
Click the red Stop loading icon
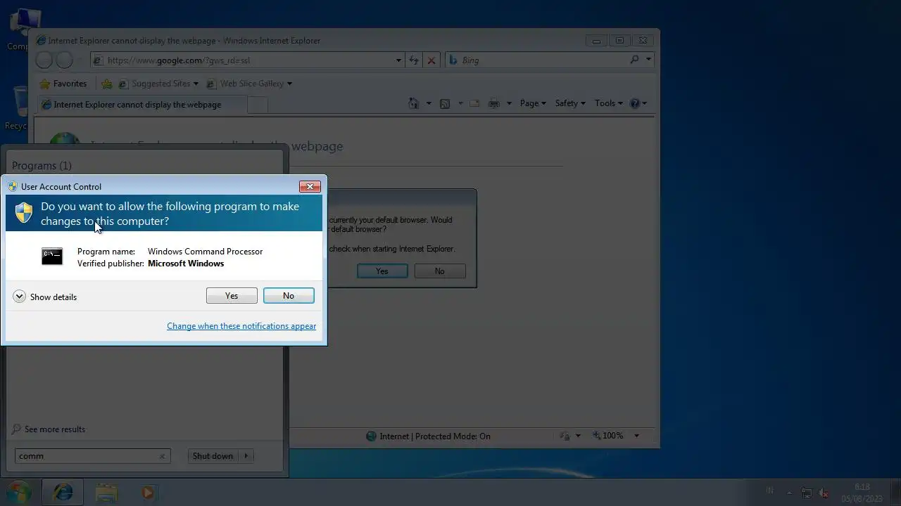point(431,60)
